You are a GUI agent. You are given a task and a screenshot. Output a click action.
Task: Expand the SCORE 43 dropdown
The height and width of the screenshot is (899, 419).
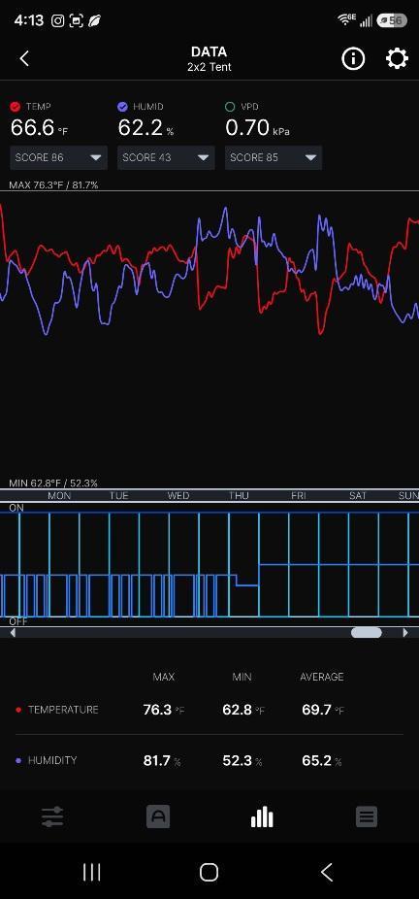(166, 157)
